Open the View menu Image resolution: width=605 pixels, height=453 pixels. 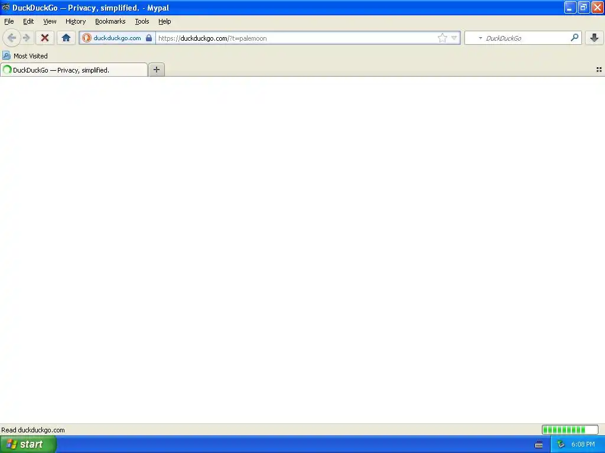click(50, 21)
